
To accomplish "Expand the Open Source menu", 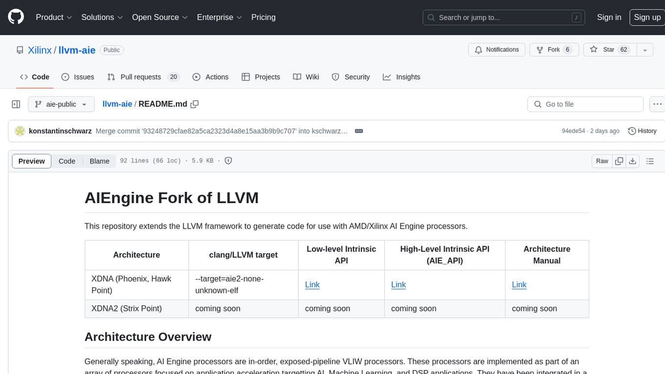I will [x=160, y=17].
